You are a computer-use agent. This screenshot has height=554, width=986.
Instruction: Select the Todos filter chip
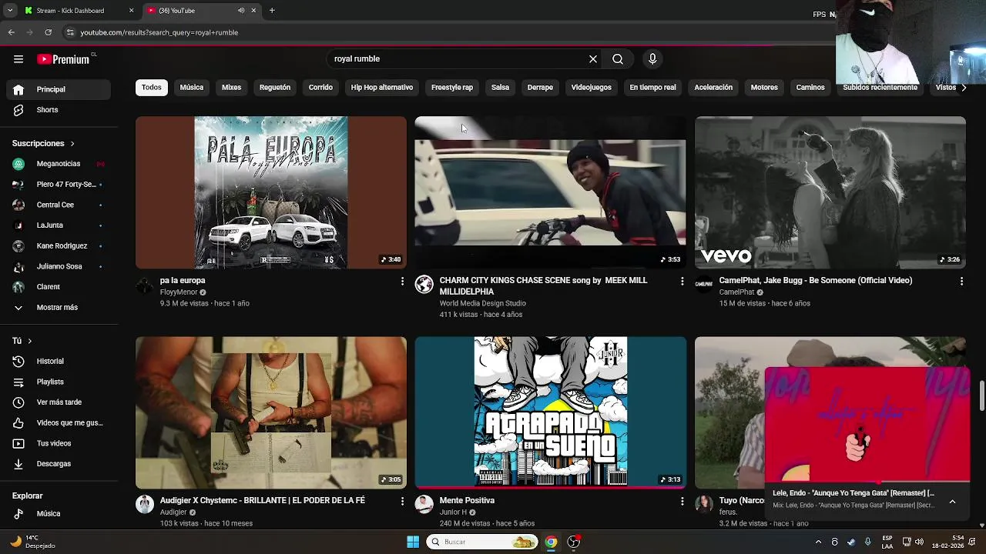[x=152, y=88]
